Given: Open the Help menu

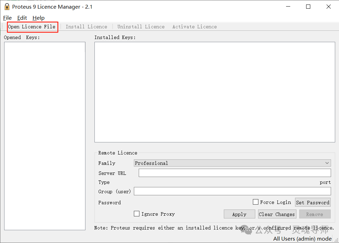Looking at the screenshot, I should tap(38, 18).
